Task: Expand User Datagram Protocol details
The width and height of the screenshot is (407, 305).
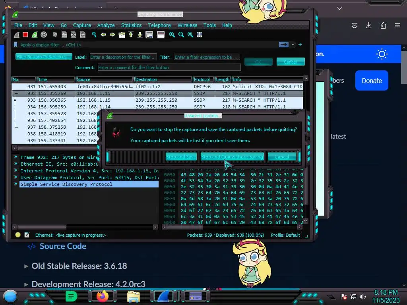Action: tap(16, 177)
